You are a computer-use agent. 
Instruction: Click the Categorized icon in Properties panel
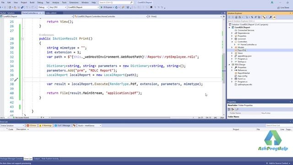[x=229, y=109]
